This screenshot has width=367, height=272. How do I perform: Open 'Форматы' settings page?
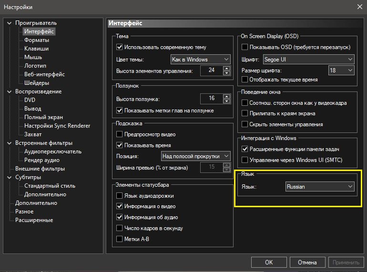(37, 40)
